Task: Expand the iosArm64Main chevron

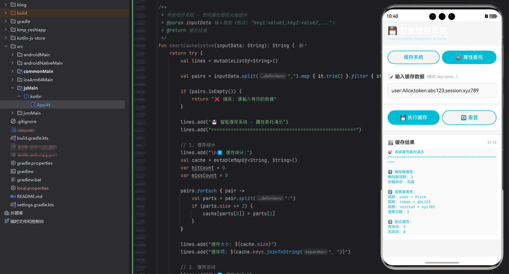Action: coord(13,80)
